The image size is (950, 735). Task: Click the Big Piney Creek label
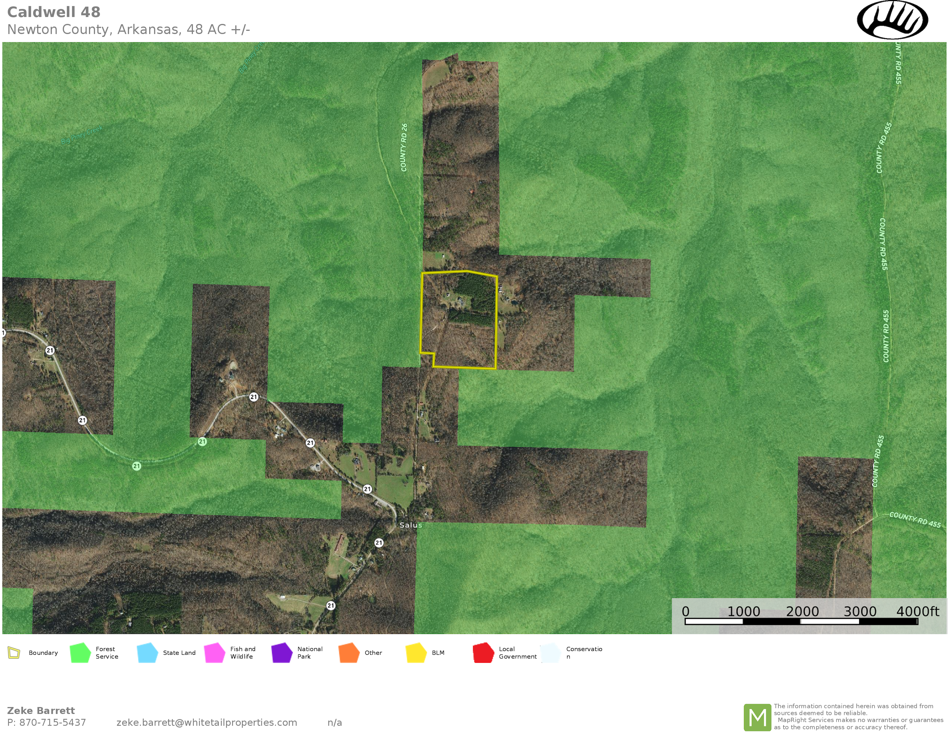(x=82, y=134)
